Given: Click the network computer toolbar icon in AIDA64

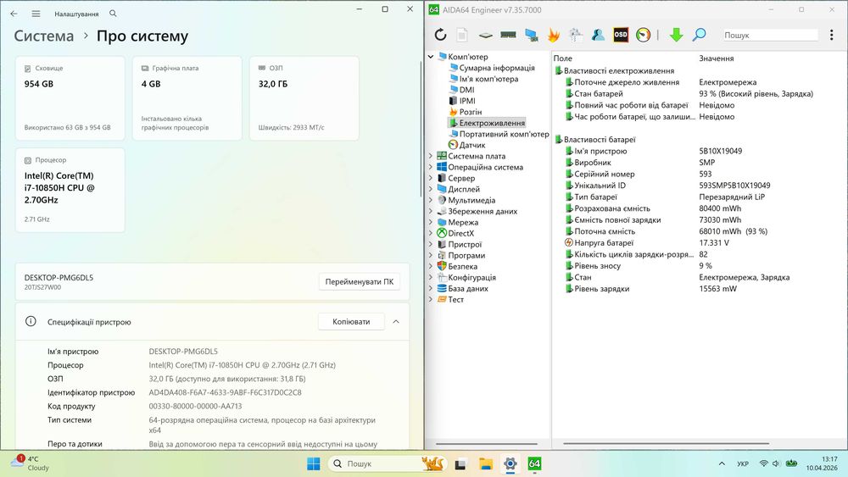Looking at the screenshot, I should pos(531,35).
